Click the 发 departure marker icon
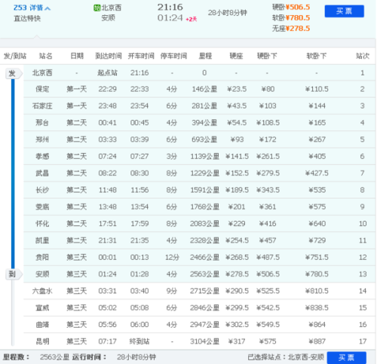This screenshot has width=377, height=364. tap(14, 74)
